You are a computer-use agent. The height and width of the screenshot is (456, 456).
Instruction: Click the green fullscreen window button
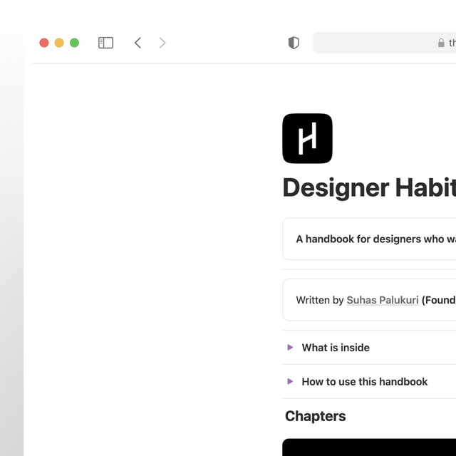(x=74, y=43)
